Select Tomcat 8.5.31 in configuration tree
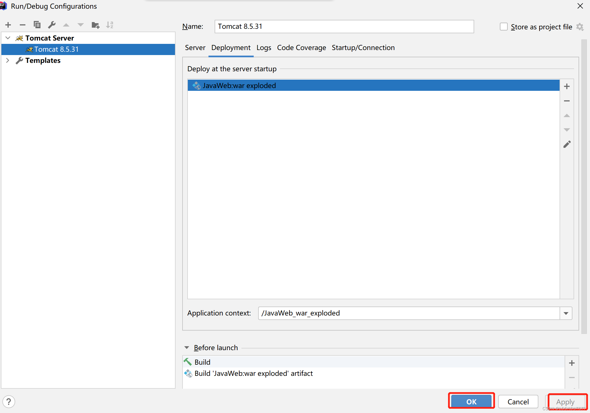 tap(88, 49)
